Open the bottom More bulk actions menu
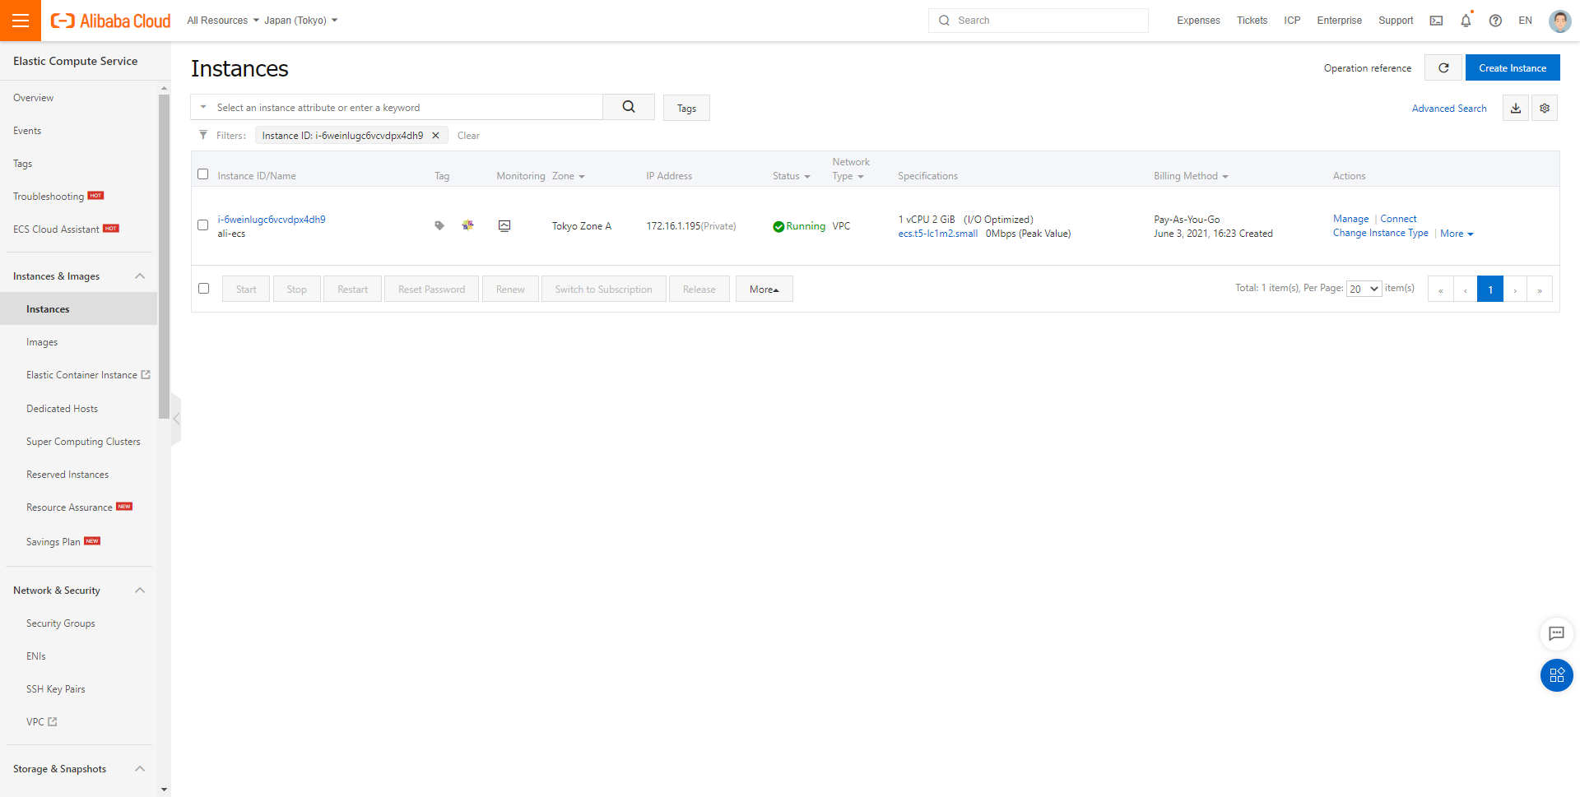1580x797 pixels. pos(764,289)
